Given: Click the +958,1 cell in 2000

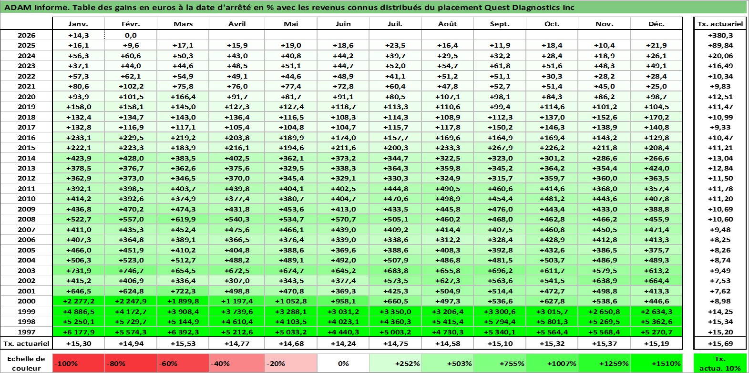Looking at the screenshot, I should (343, 301).
